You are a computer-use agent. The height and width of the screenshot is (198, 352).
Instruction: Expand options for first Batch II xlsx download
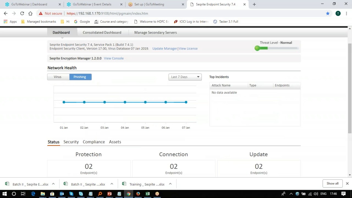(x=53, y=184)
